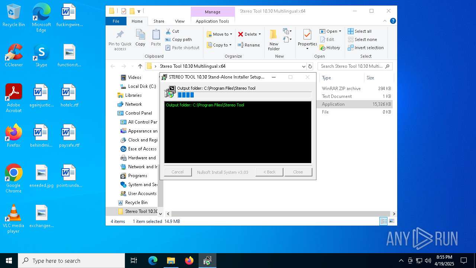Click the Edit command in Open group
The height and width of the screenshot is (268, 476).
coord(327,39)
